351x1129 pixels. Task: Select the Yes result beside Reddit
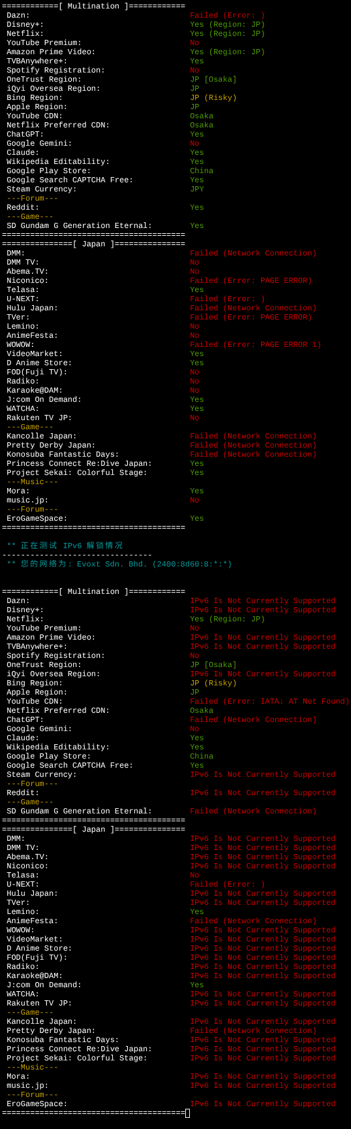click(x=197, y=207)
